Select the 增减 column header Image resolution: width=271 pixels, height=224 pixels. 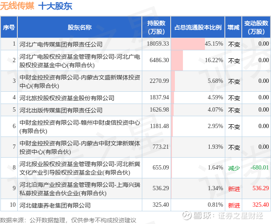[x=233, y=27]
